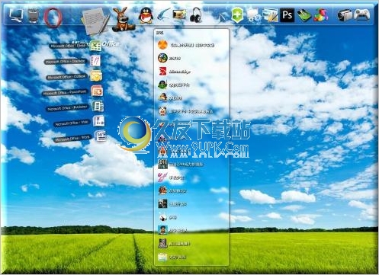The height and width of the screenshot is (275, 379).
Task: Click the green chip dock icon
Action: click(x=304, y=15)
